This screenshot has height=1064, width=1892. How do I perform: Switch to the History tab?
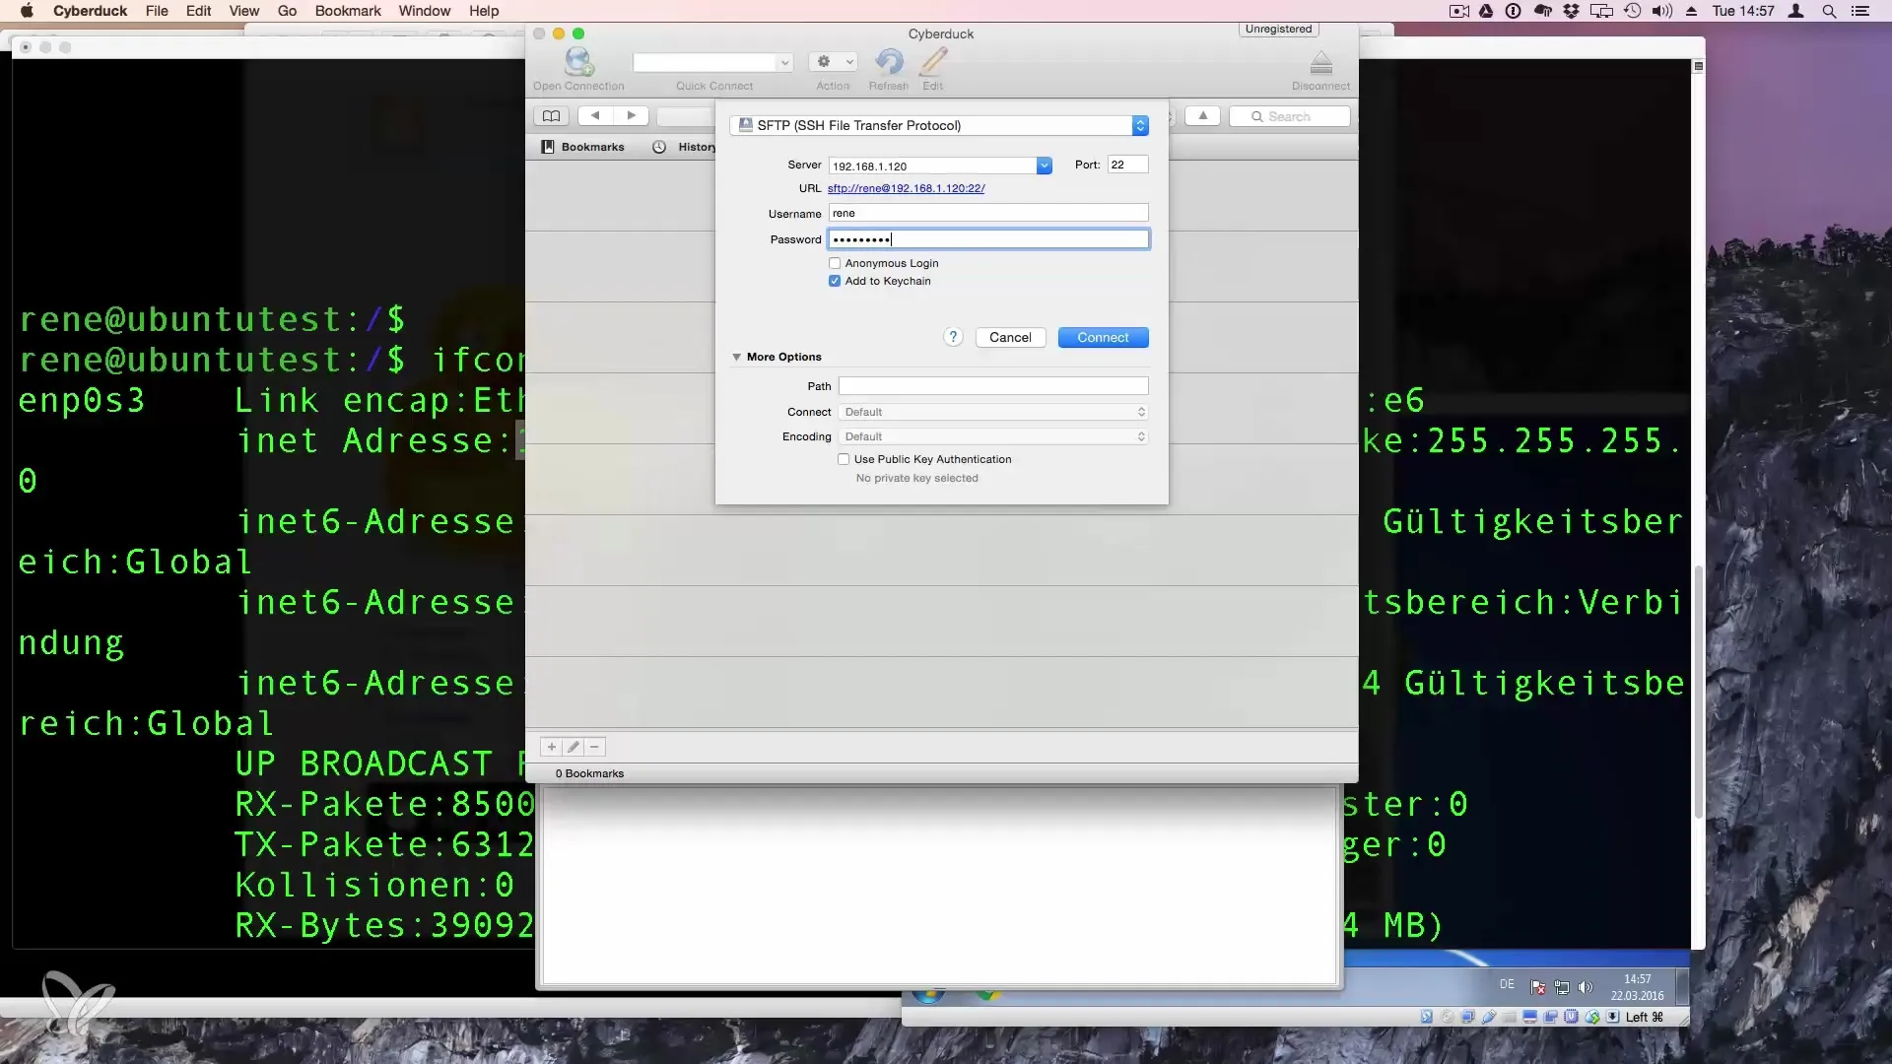tap(685, 147)
